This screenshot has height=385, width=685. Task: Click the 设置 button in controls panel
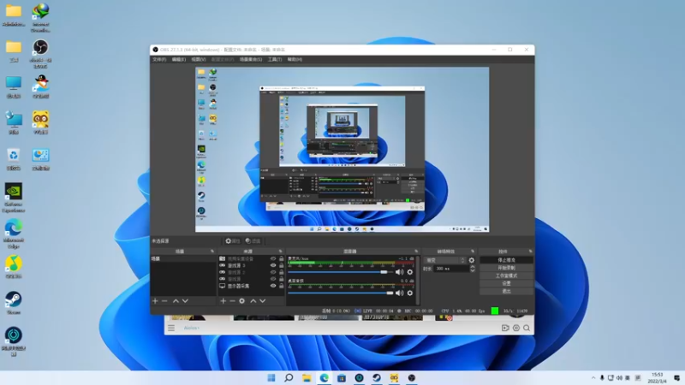point(506,283)
